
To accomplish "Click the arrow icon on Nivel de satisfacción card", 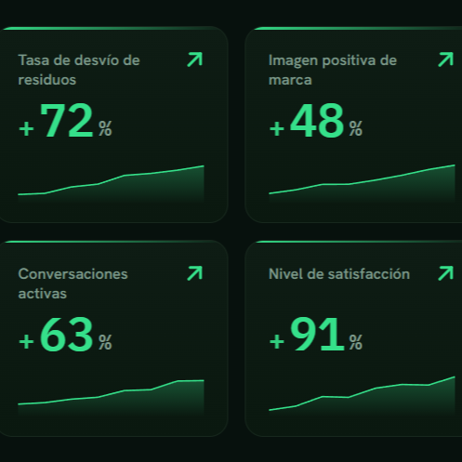I will pos(445,273).
